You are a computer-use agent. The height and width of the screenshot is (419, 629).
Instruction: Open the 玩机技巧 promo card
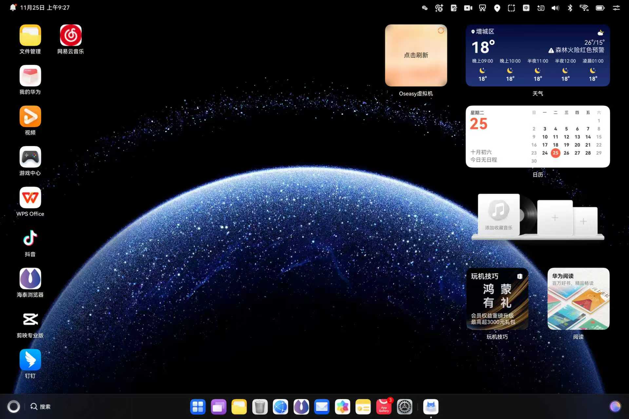tap(497, 299)
